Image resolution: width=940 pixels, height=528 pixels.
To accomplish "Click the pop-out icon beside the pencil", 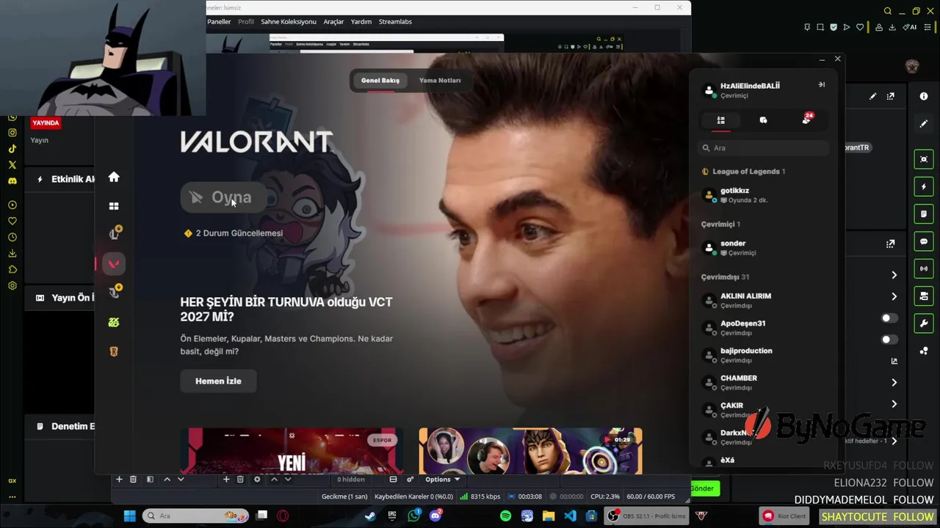I will point(891,96).
